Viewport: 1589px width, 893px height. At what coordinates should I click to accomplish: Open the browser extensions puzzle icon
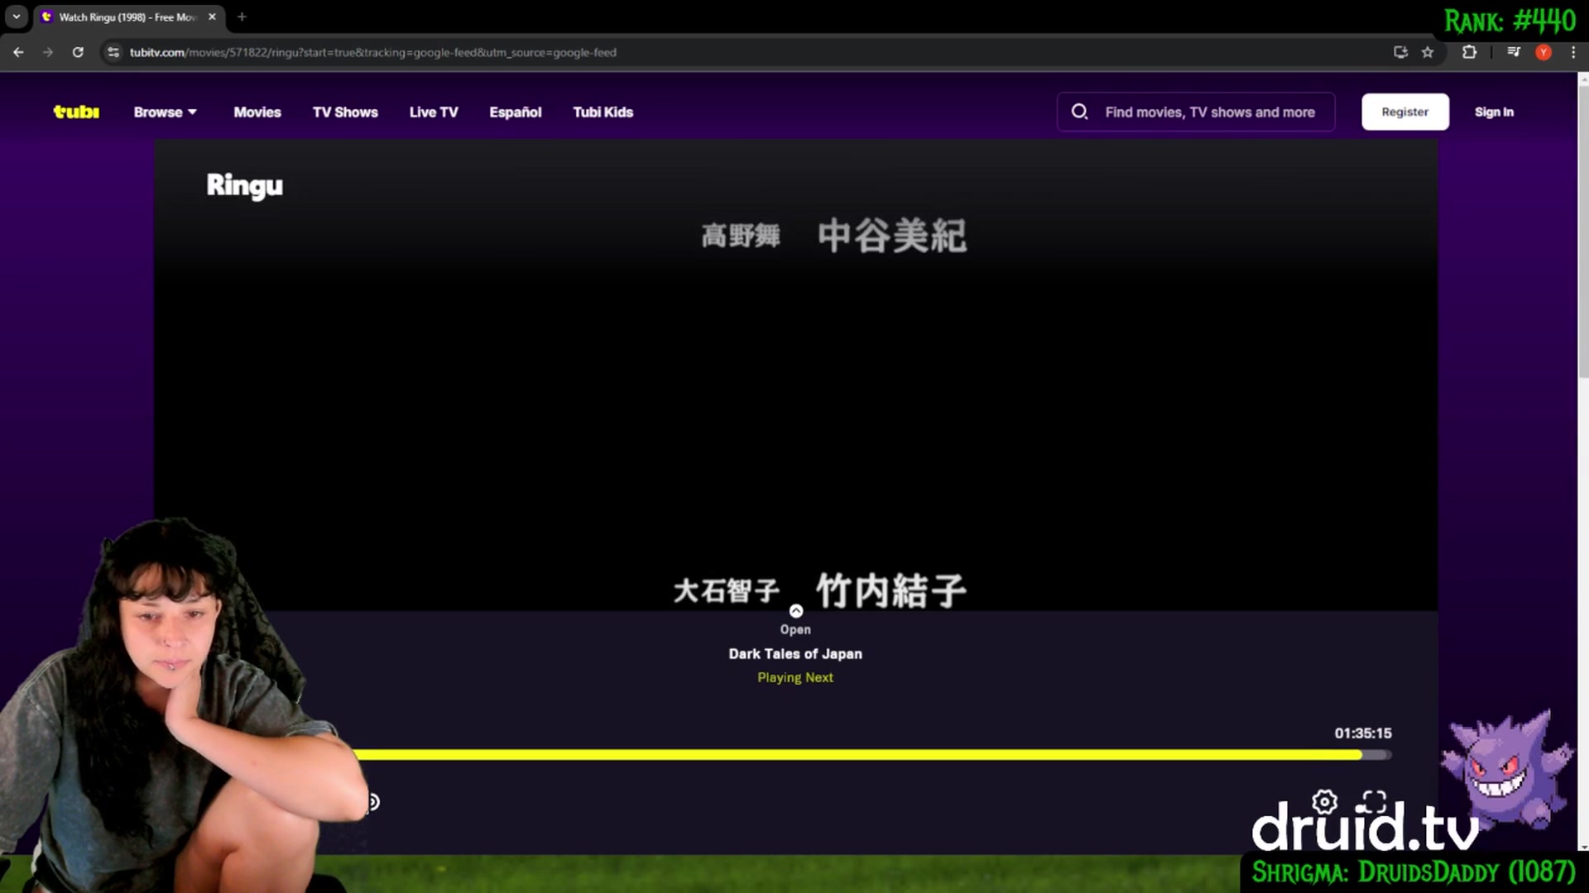1469,52
